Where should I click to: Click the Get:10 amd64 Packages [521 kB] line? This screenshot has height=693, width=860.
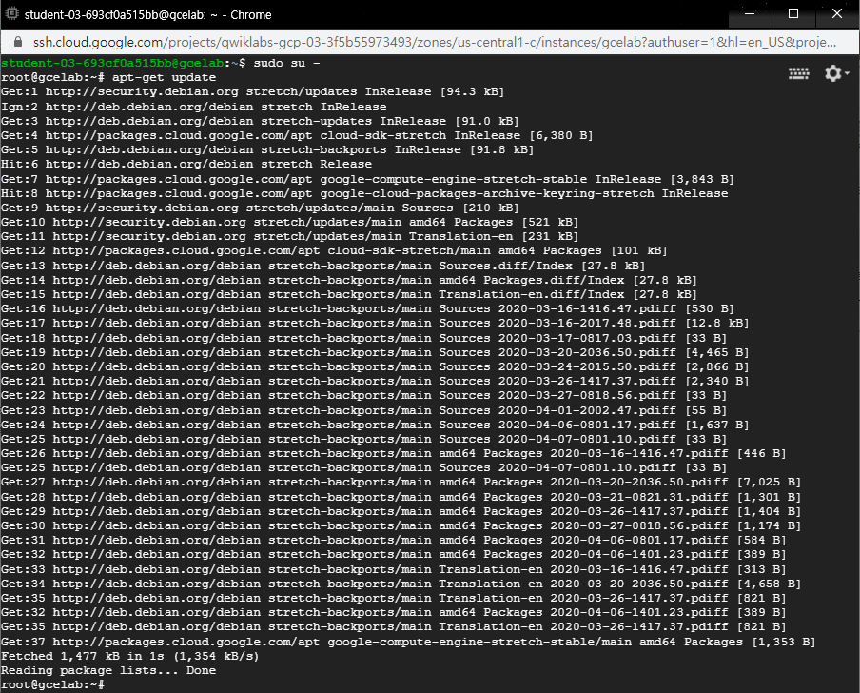coord(289,222)
